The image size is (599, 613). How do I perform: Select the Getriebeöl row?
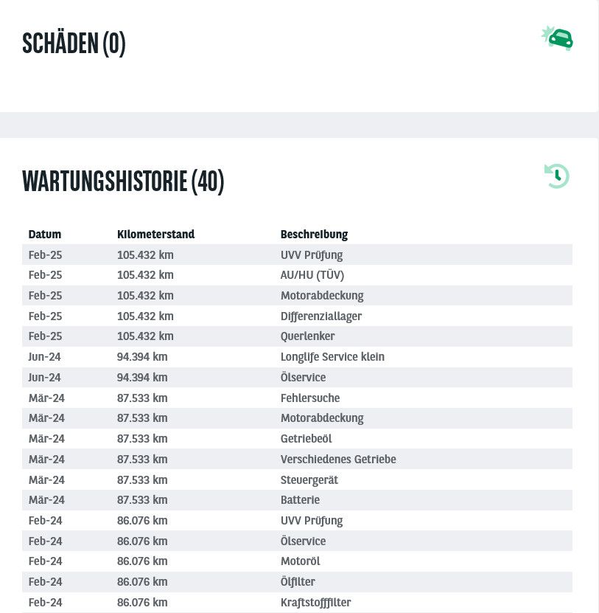click(x=297, y=439)
